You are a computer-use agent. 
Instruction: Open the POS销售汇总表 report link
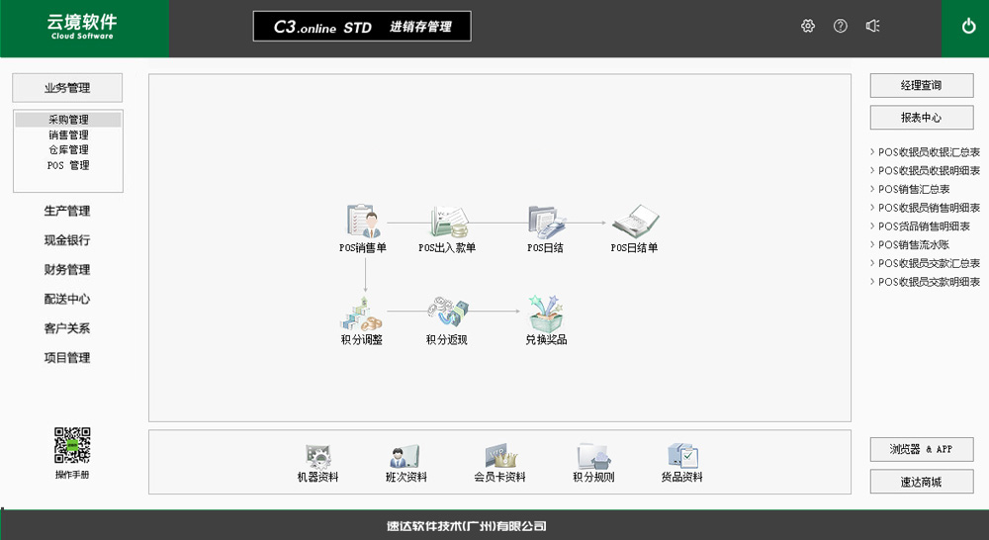coord(914,189)
